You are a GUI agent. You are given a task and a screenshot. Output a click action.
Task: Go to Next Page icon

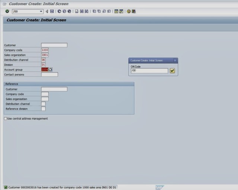click(x=104, y=12)
